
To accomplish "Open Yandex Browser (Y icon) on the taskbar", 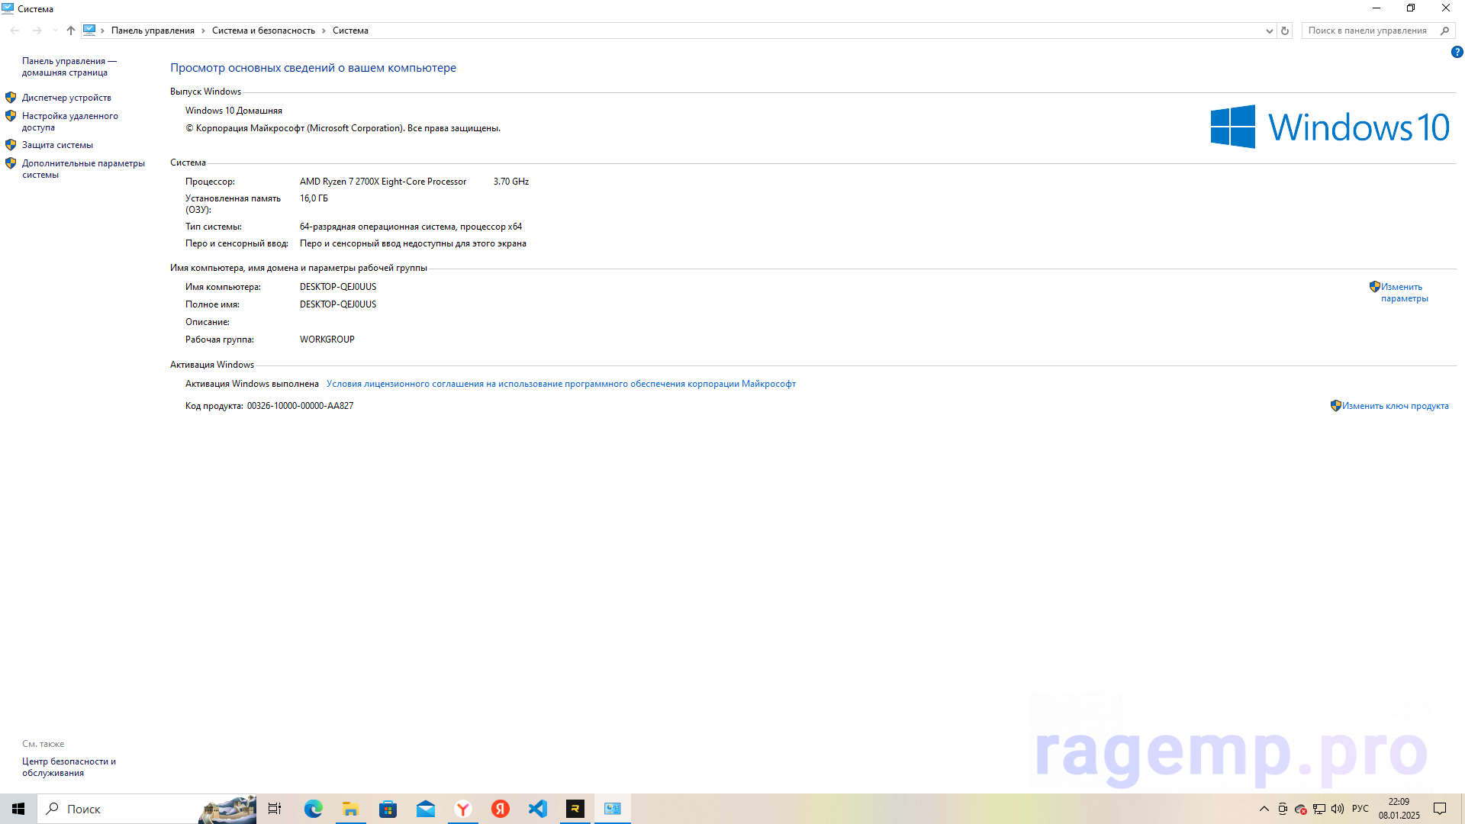I will coord(462,809).
